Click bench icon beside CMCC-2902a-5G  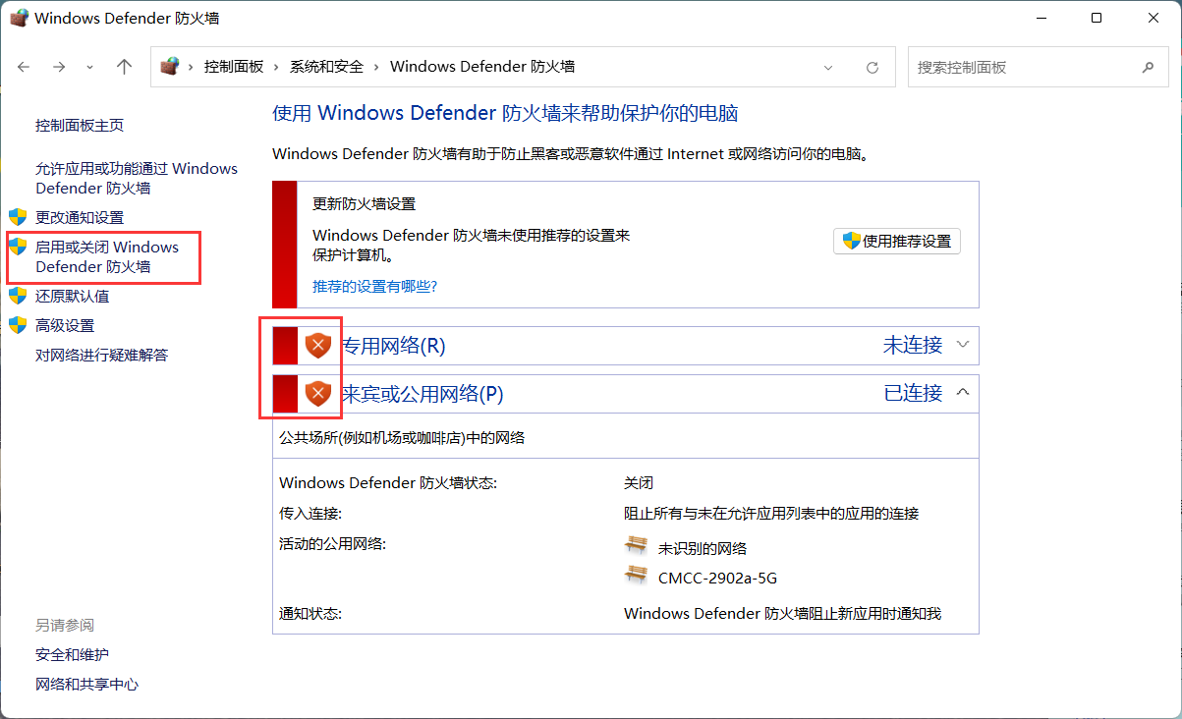pyautogui.click(x=637, y=576)
